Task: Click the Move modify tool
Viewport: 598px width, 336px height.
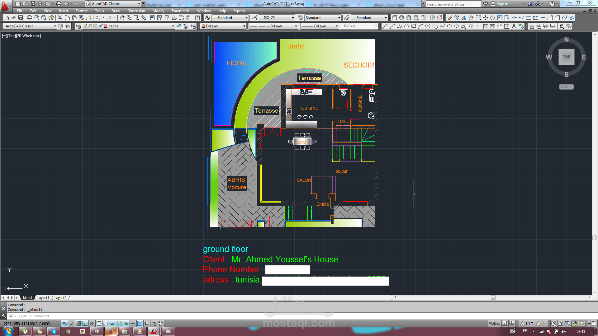Action: pos(485,18)
